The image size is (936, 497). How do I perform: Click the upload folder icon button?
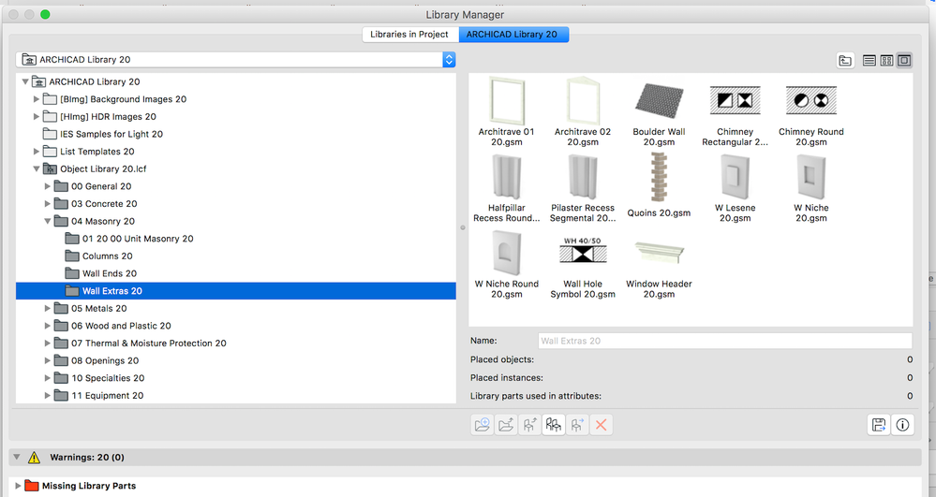tap(506, 425)
